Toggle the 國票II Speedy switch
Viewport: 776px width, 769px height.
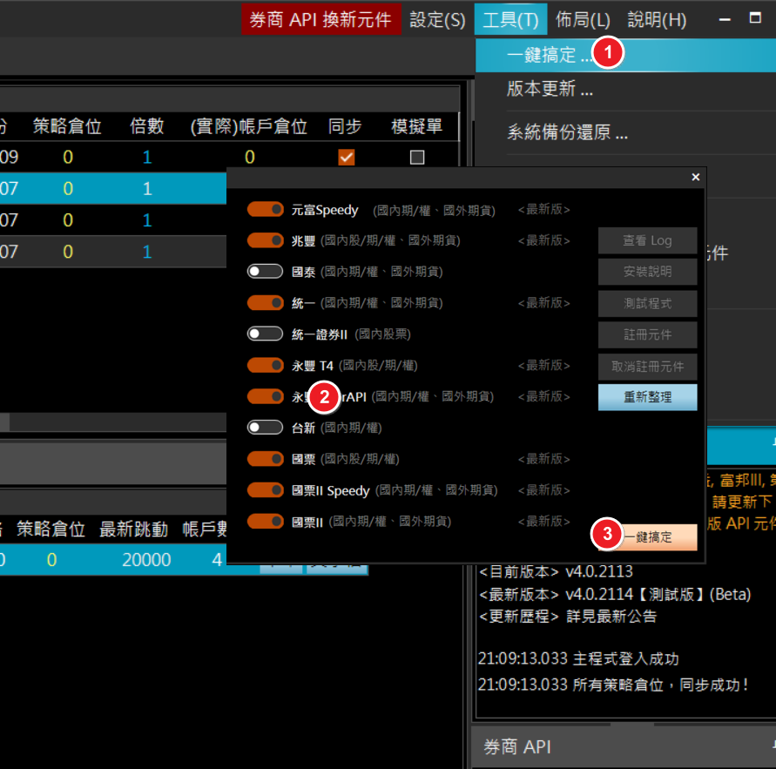[x=266, y=490]
